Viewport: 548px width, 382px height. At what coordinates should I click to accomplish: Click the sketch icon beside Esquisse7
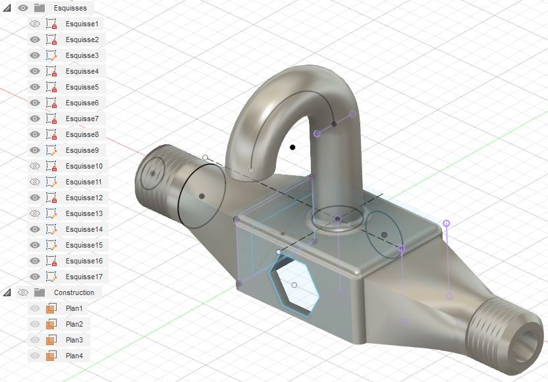click(x=51, y=119)
